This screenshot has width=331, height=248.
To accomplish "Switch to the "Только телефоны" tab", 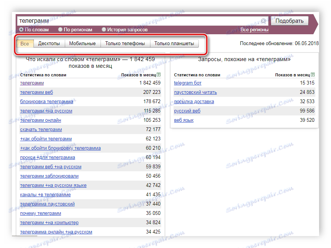I will coord(125,44).
